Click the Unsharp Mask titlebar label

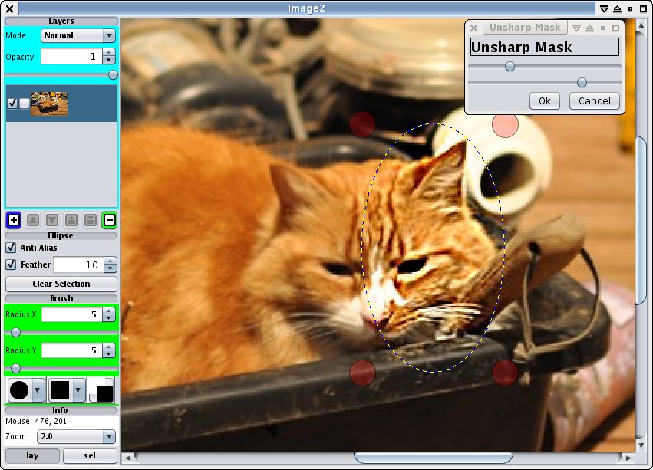(x=525, y=28)
